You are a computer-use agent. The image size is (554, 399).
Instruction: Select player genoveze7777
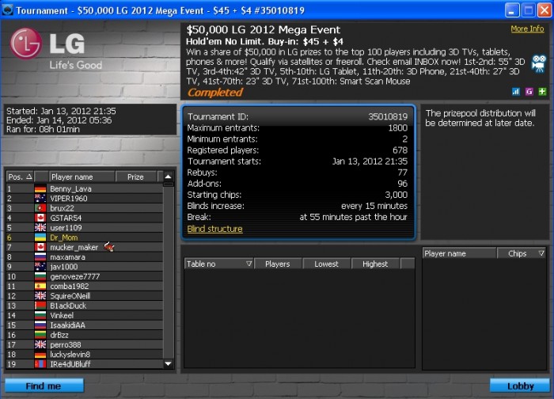(85, 276)
